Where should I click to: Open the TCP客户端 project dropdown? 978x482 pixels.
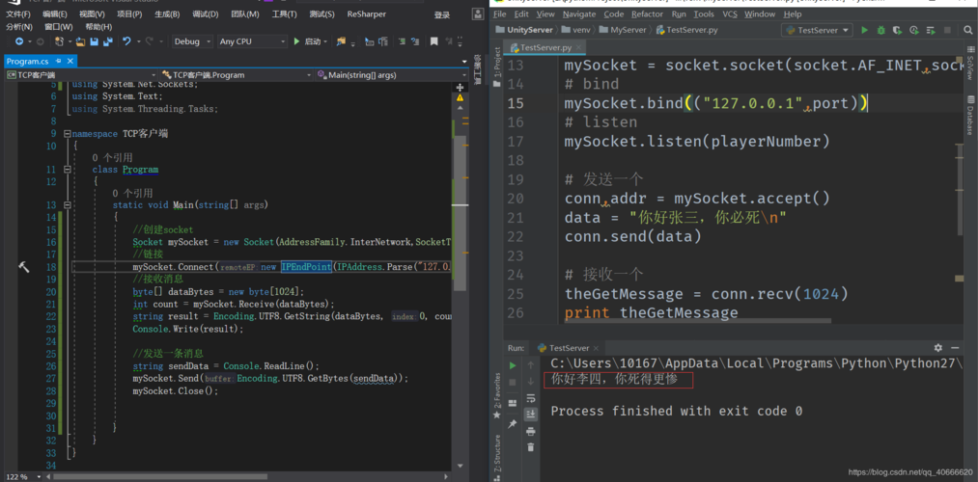(80, 75)
